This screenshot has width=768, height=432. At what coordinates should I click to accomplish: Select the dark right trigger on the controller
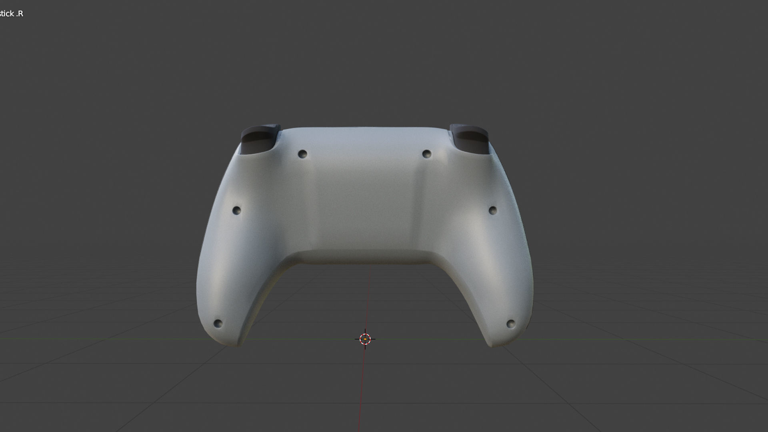(470, 139)
